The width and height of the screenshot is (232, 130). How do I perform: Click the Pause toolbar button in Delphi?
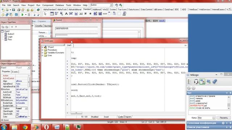tap(29, 15)
